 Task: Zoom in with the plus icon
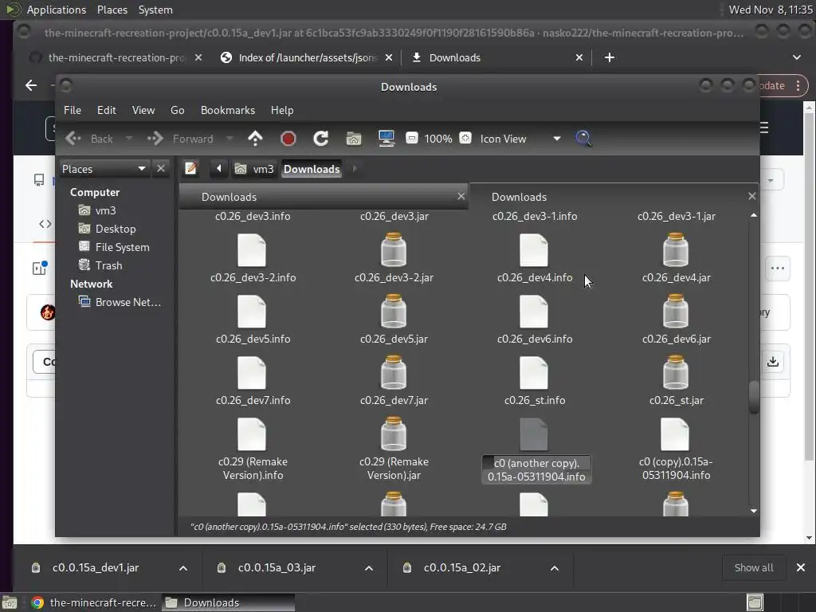tap(465, 138)
